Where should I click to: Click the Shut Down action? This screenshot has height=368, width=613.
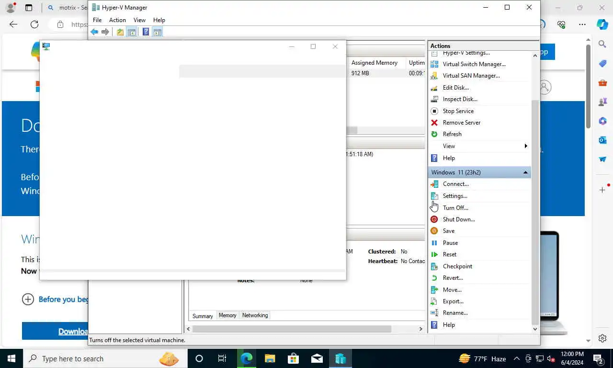pyautogui.click(x=459, y=219)
